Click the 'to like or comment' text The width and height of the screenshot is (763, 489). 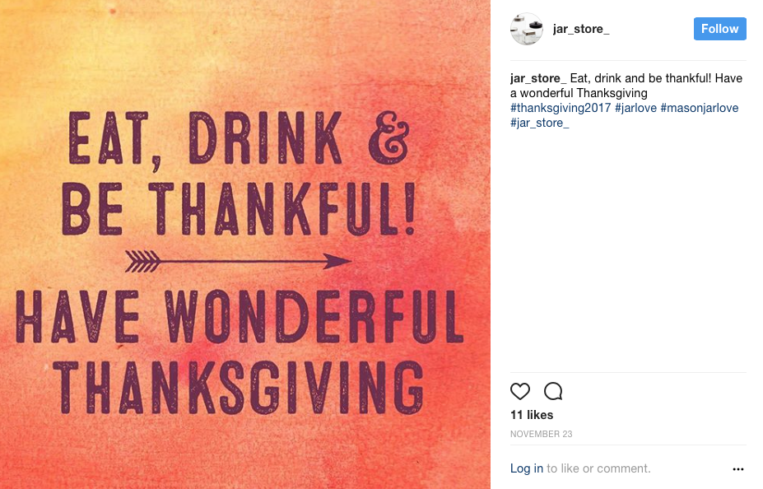coord(598,468)
